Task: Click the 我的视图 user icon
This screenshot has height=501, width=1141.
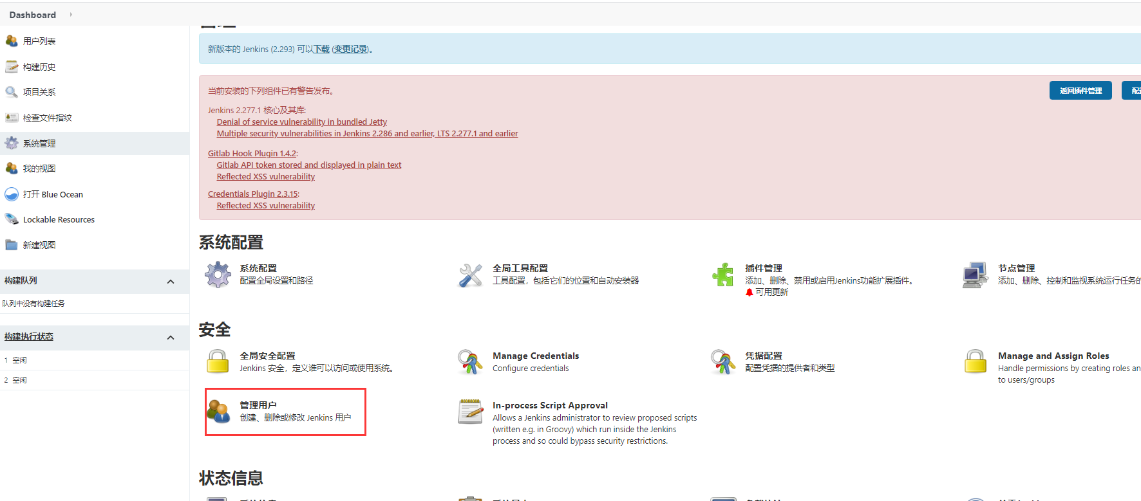Action: tap(12, 169)
